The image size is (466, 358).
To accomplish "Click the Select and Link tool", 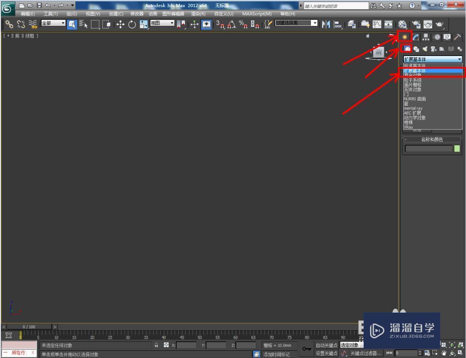I will tap(9, 24).
